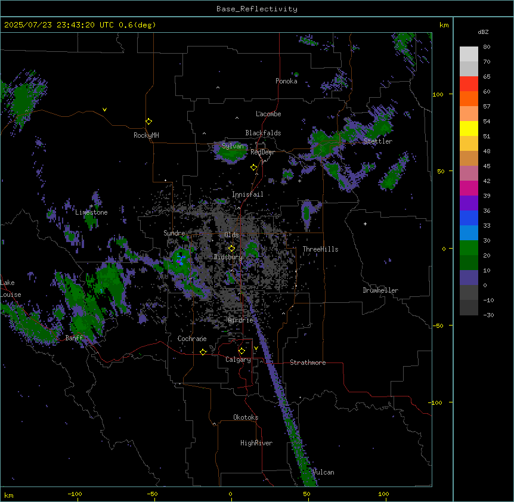Click the Limestone label

pyautogui.click(x=91, y=212)
